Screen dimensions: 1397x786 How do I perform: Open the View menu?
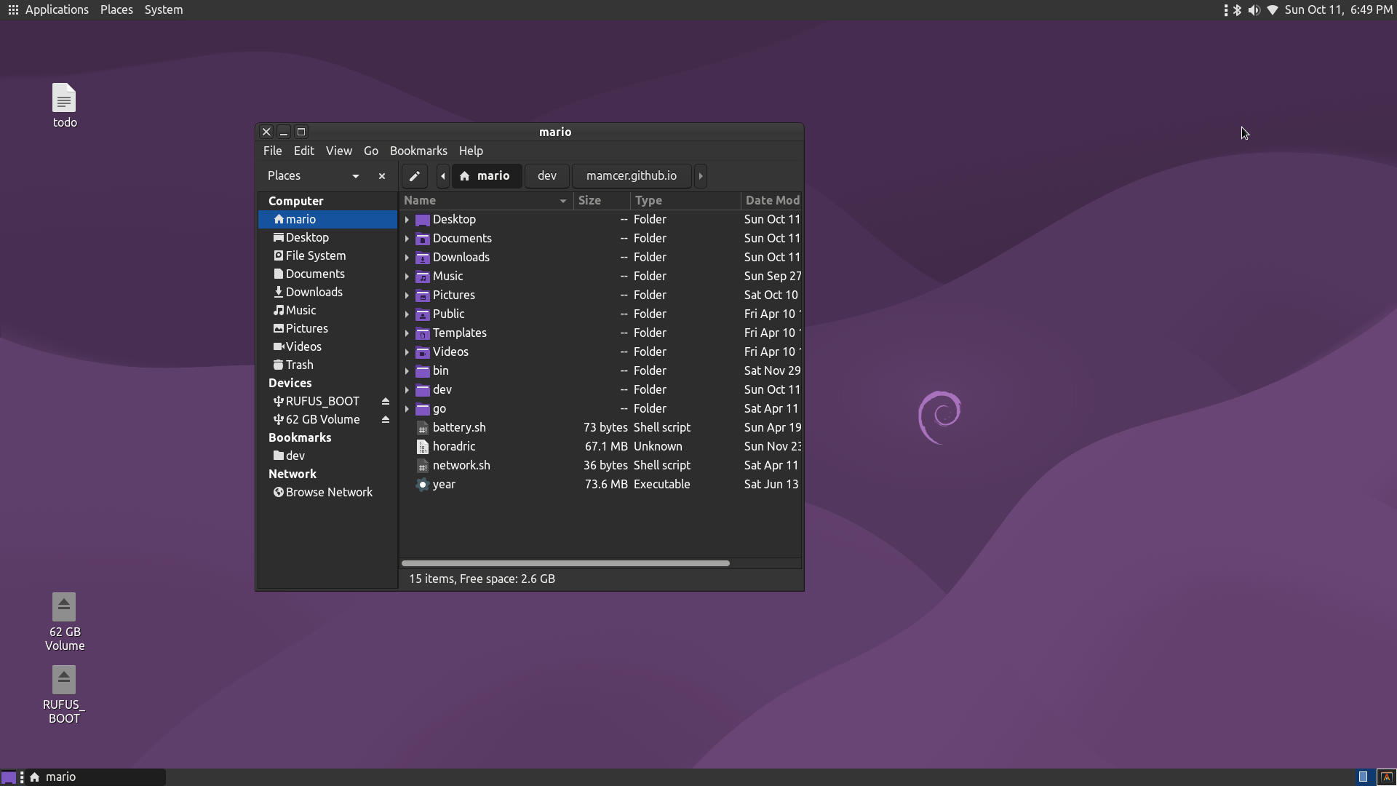338,151
